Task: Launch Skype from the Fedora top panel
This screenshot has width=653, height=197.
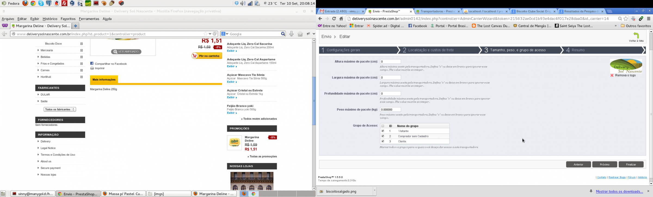Action: tap(41, 3)
